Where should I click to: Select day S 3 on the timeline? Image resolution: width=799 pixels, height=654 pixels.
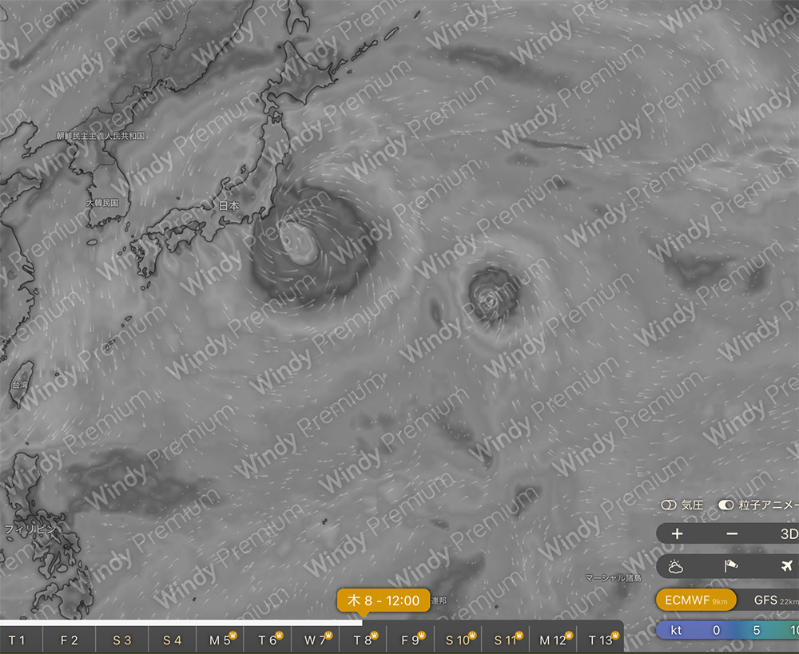(121, 640)
